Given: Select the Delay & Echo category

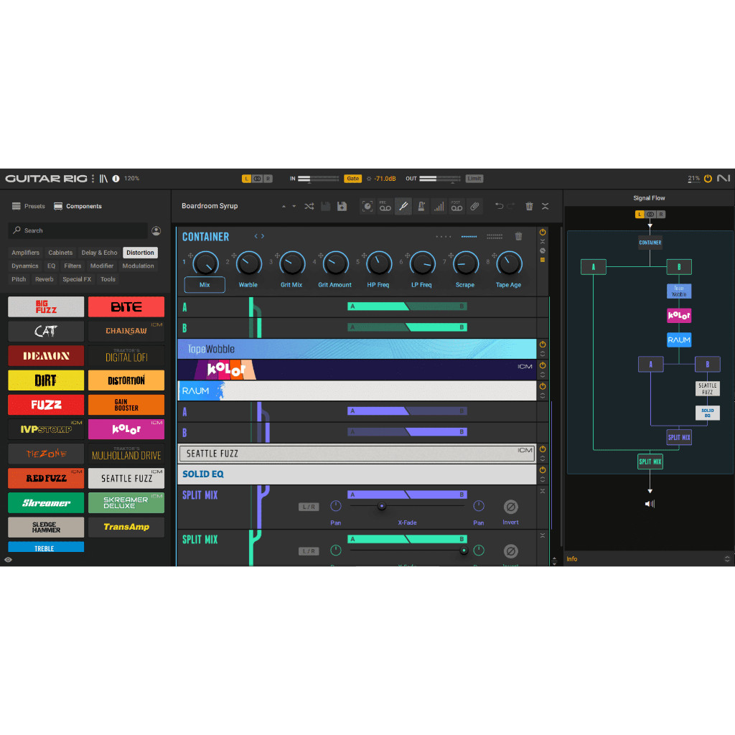Looking at the screenshot, I should click(x=99, y=253).
